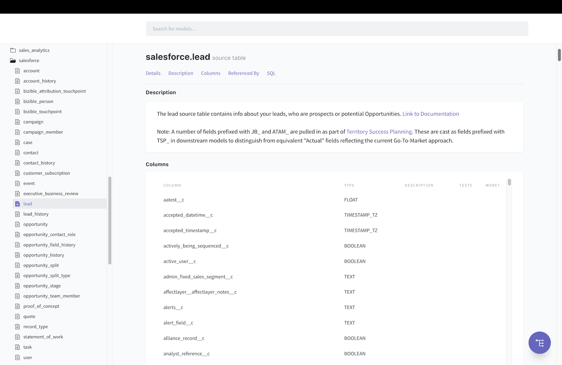Click the file icon beside campaign_member

17,132
